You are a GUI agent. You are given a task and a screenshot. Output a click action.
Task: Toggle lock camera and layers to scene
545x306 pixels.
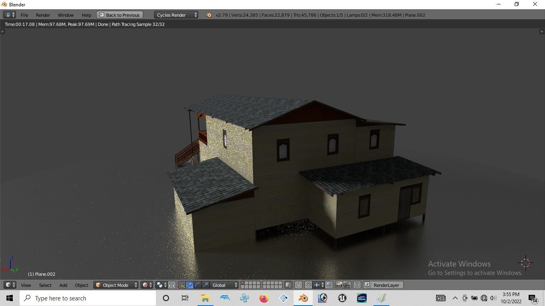click(288, 285)
